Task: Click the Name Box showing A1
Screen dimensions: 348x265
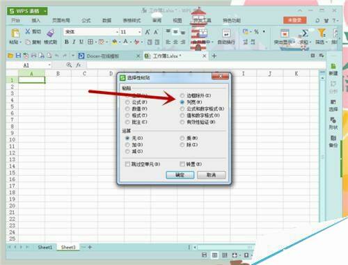Action: [x=26, y=65]
